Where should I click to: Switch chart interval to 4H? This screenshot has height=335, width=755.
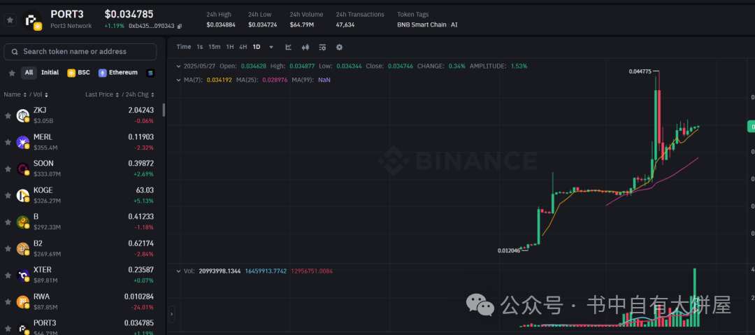pyautogui.click(x=243, y=47)
